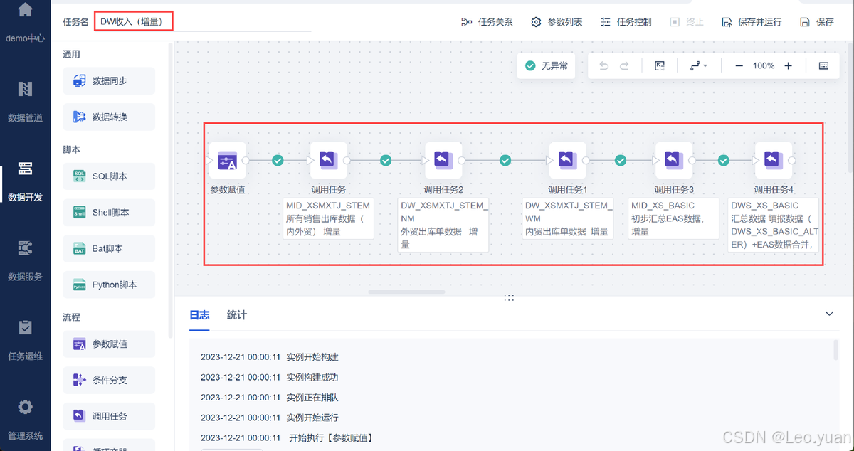
Task: Select the 调用任务2 node
Action: click(443, 160)
